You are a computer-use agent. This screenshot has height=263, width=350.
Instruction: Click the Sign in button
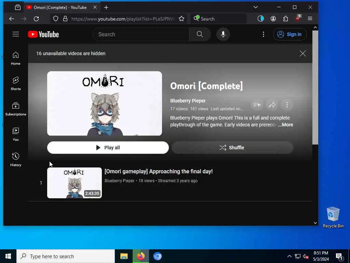[290, 34]
